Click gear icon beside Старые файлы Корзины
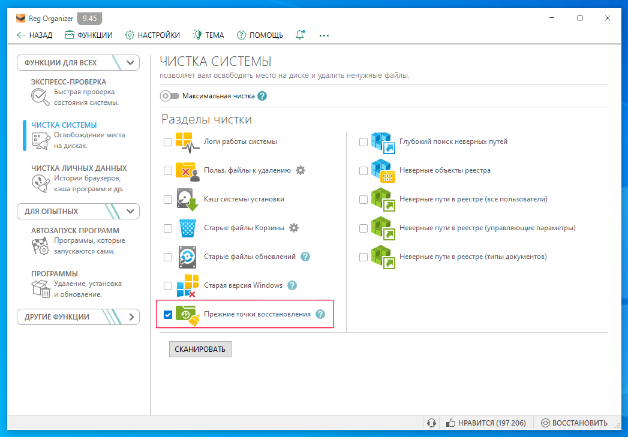 294,228
